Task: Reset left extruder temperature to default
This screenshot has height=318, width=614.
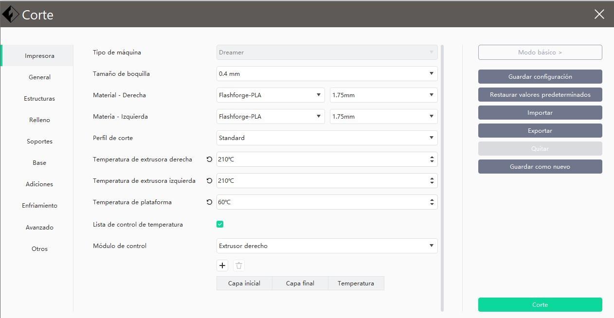Action: point(209,181)
